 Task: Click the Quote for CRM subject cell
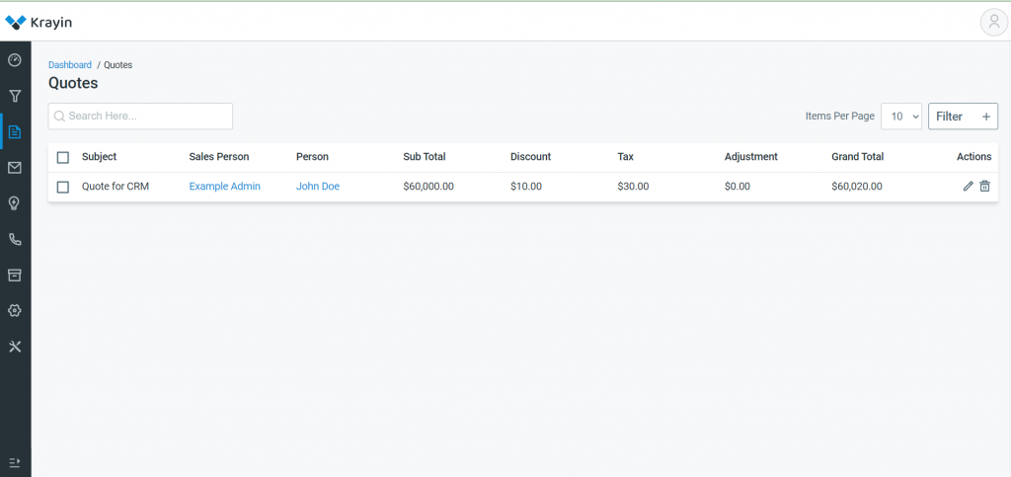pos(116,187)
